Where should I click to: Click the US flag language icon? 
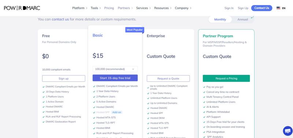(278, 8)
